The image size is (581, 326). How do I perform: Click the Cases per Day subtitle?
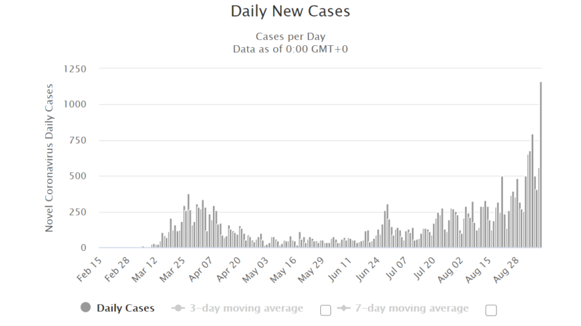coord(290,36)
